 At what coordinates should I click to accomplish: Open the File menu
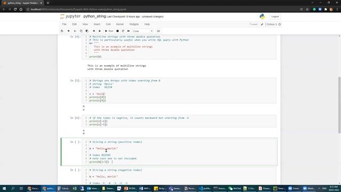click(x=64, y=24)
